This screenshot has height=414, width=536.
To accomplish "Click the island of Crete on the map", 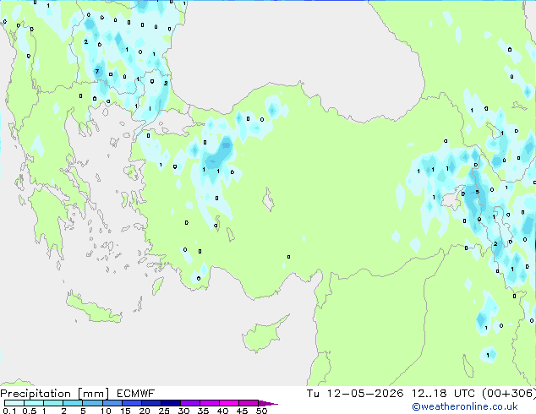I will (92, 308).
